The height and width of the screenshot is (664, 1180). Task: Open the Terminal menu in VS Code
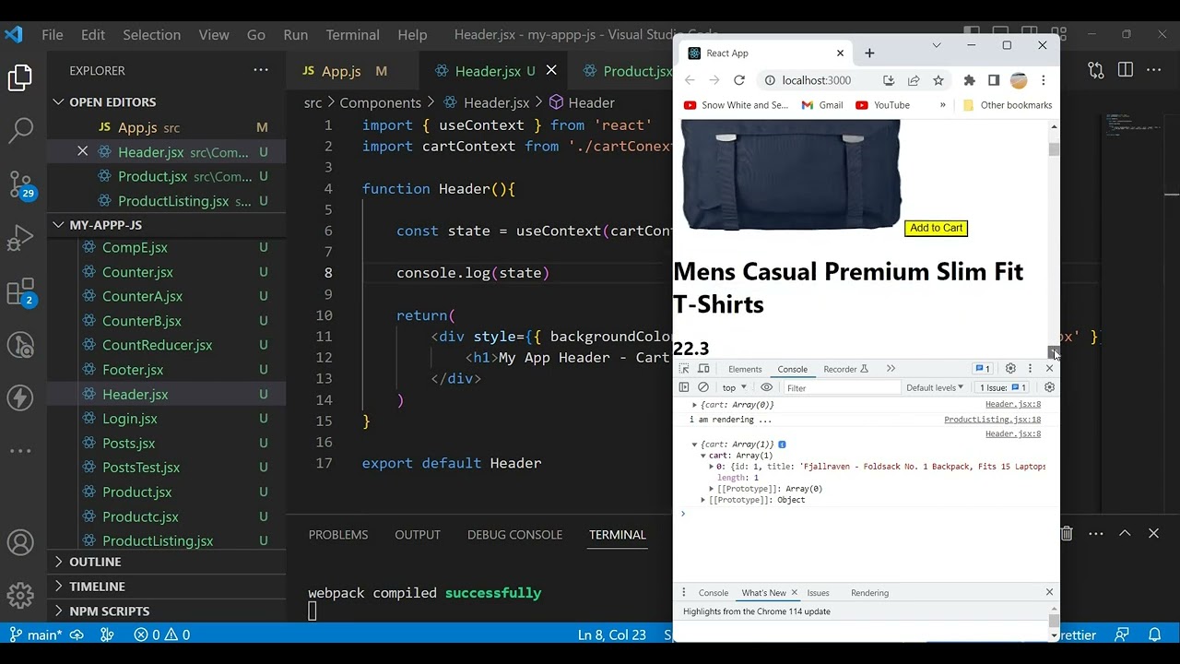[x=352, y=35]
